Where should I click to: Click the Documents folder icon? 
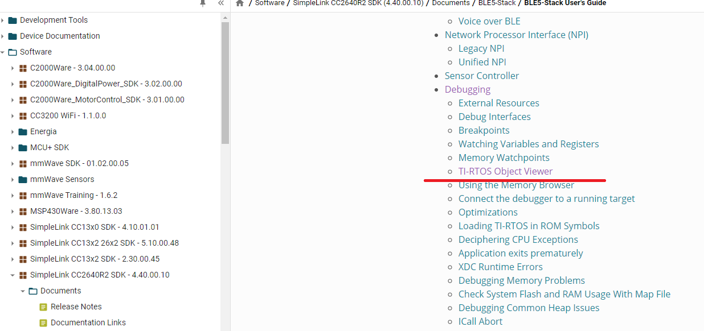click(x=33, y=291)
